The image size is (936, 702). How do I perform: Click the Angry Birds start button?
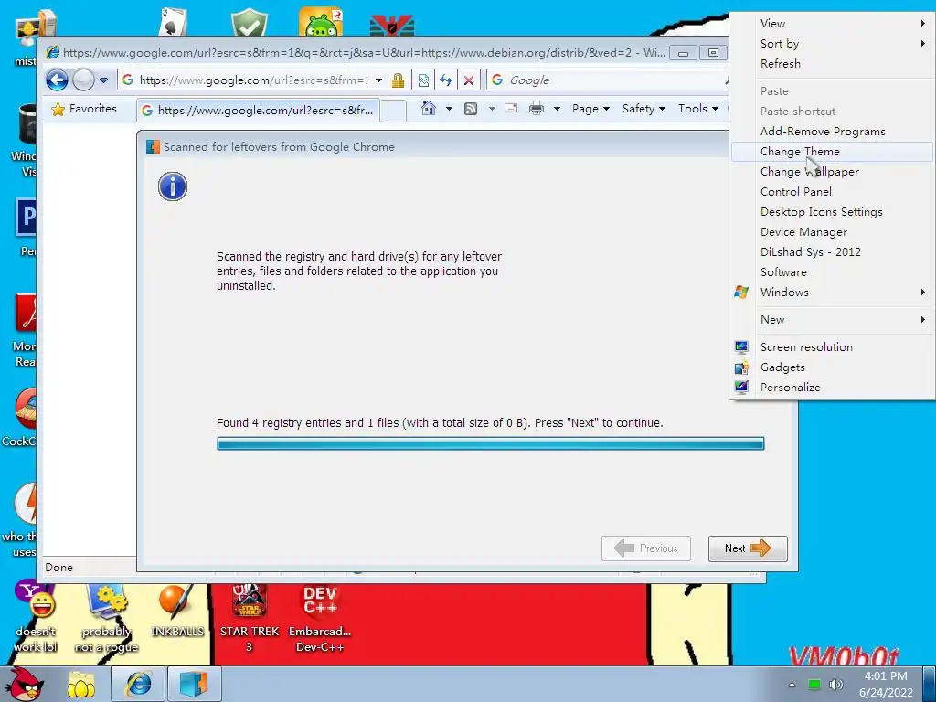[x=27, y=684]
